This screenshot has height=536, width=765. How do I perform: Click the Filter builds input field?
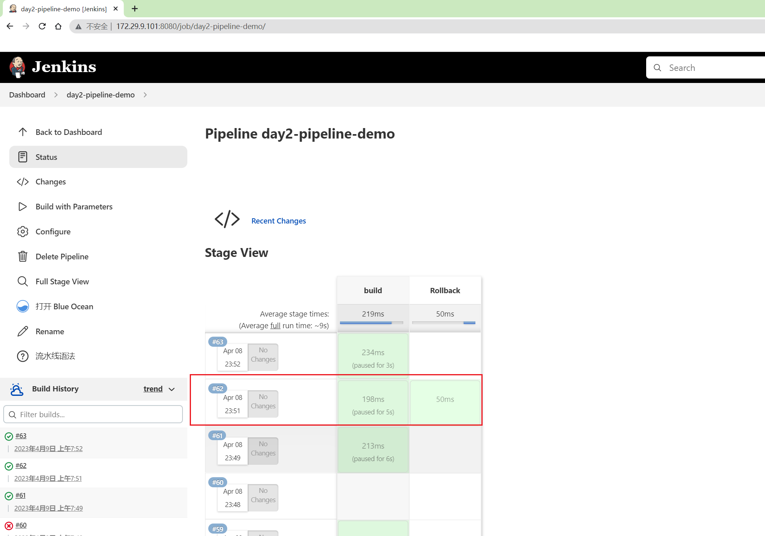(x=93, y=414)
